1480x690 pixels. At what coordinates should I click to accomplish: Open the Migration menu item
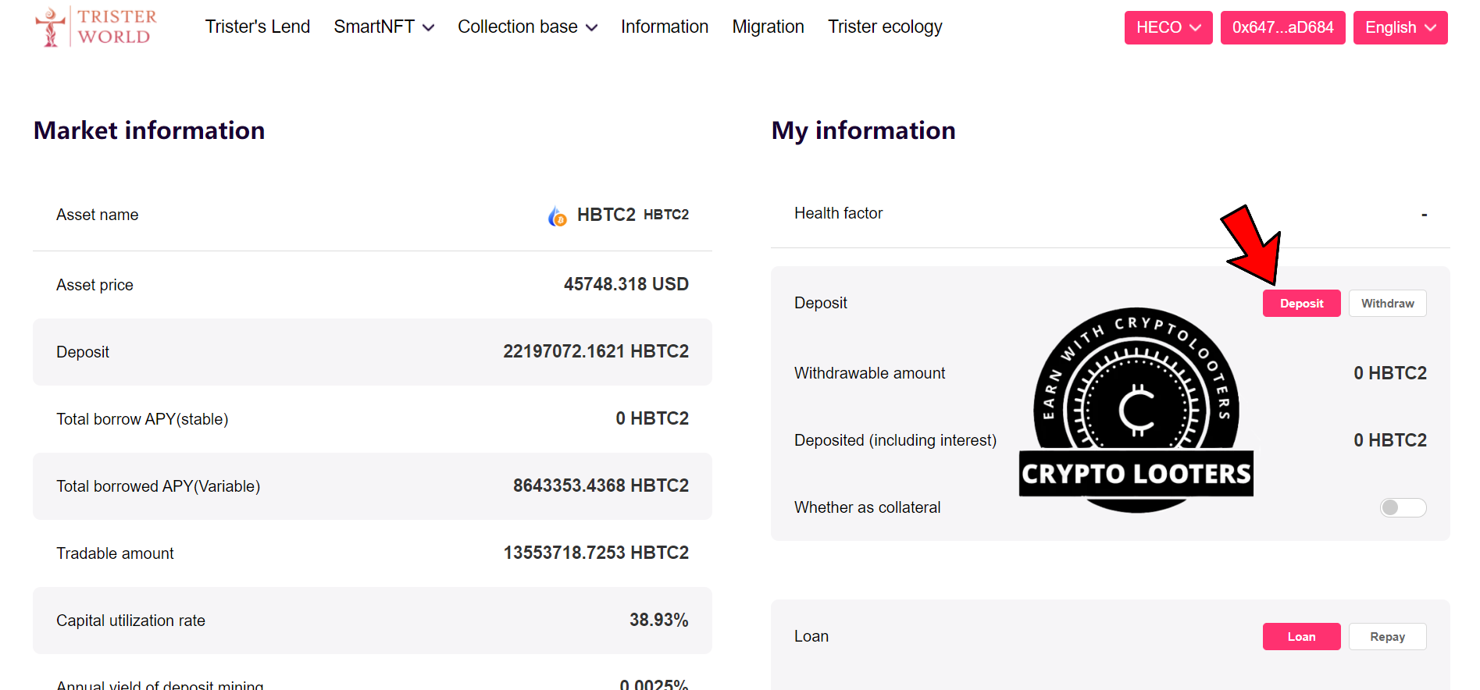[769, 27]
